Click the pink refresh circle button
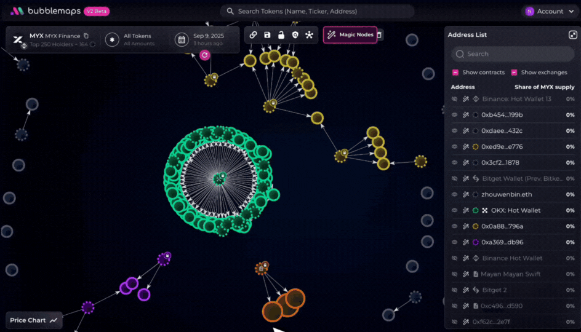Image resolution: width=581 pixels, height=332 pixels. pos(204,55)
